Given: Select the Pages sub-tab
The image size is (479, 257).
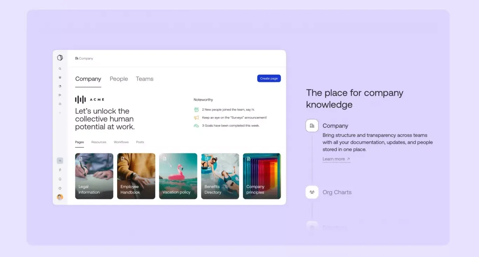Looking at the screenshot, I should (80, 142).
